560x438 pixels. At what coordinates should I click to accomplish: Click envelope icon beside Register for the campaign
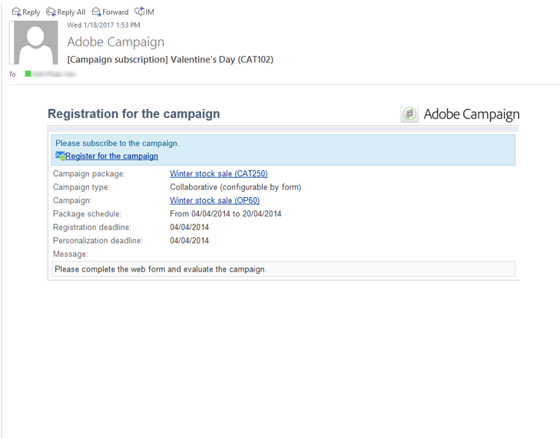pyautogui.click(x=60, y=156)
